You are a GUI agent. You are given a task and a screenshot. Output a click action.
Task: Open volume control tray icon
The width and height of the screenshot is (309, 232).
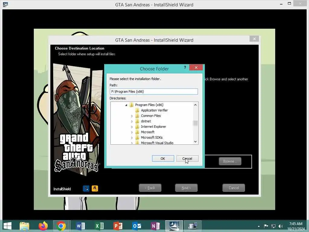[281, 226]
